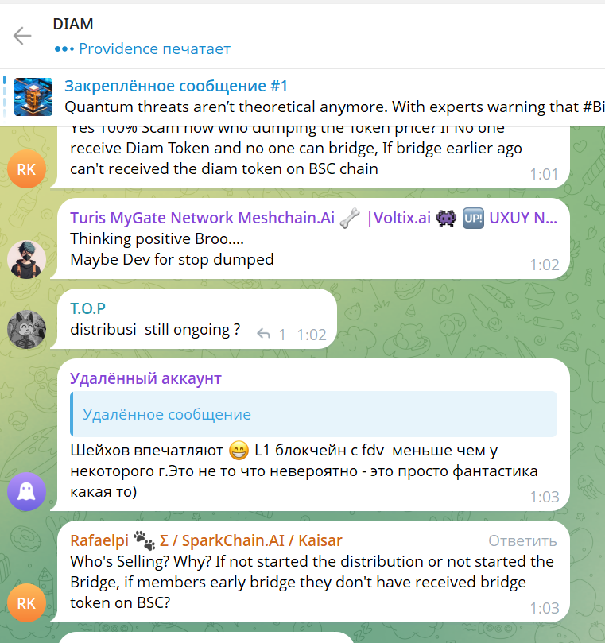Open the DIAM chat title info

[x=73, y=24]
